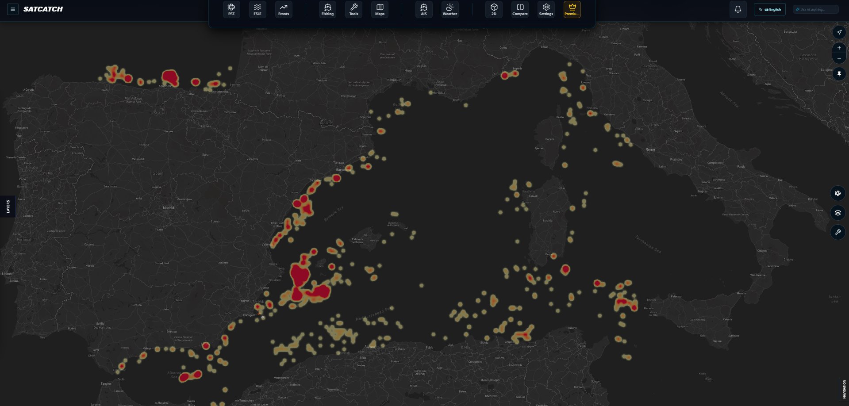849x406 pixels.
Task: Open the Tools wrench menu
Action: (x=353, y=9)
